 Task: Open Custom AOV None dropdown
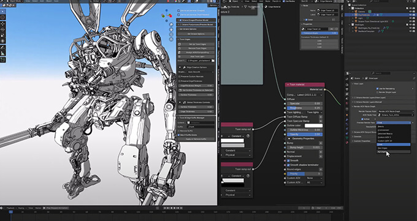[315, 178]
